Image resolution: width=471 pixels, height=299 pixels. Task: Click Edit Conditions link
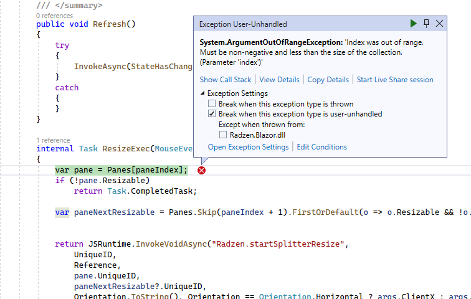click(321, 147)
